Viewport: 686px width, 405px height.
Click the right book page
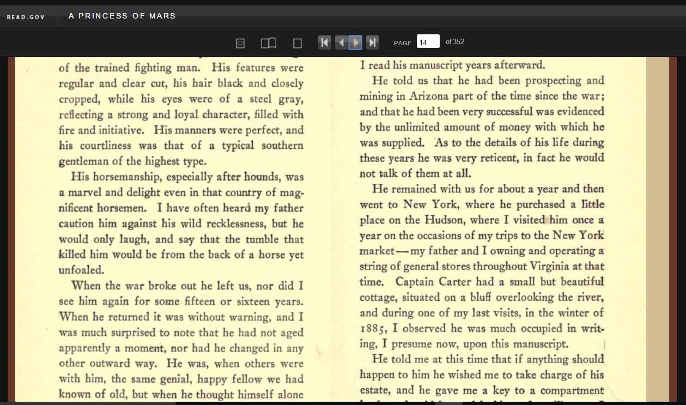pos(488,229)
